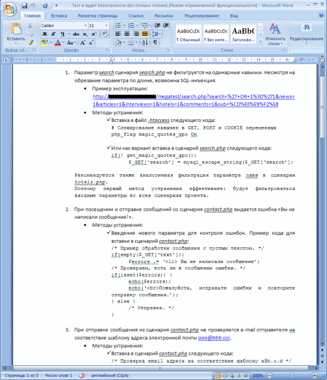
Task: Click the ruler tab selector icon
Action: [7, 60]
